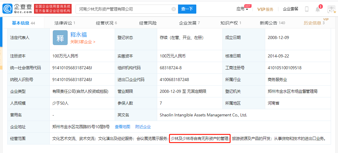Click the address 郑州市金水区花园路85号10层B号
The height and width of the screenshot is (153, 338).
(81, 127)
